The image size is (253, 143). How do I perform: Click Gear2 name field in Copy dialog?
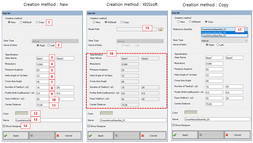(234, 58)
